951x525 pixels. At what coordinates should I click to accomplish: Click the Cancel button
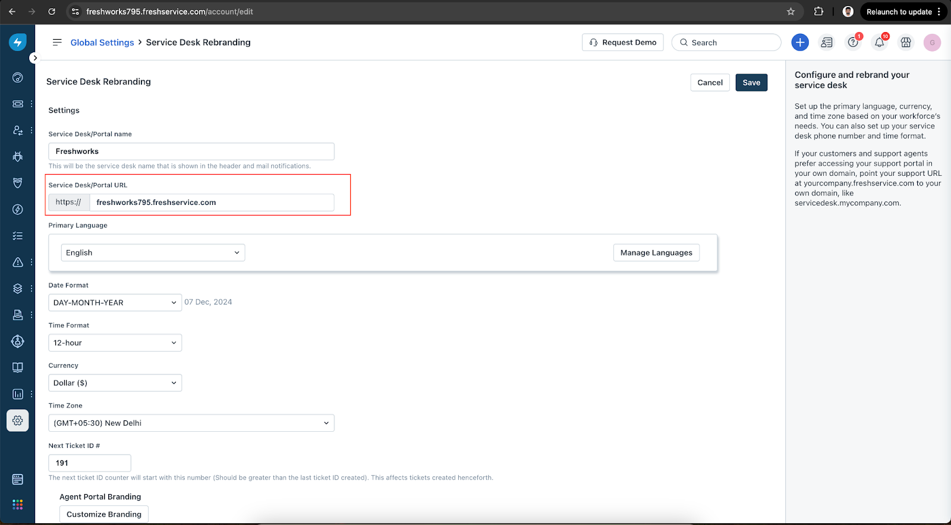[710, 83]
